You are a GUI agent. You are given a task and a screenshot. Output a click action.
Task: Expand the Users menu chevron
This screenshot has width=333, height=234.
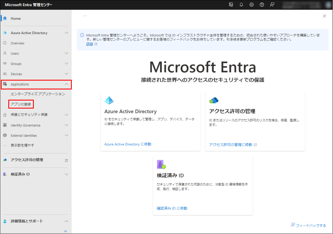tap(66, 53)
